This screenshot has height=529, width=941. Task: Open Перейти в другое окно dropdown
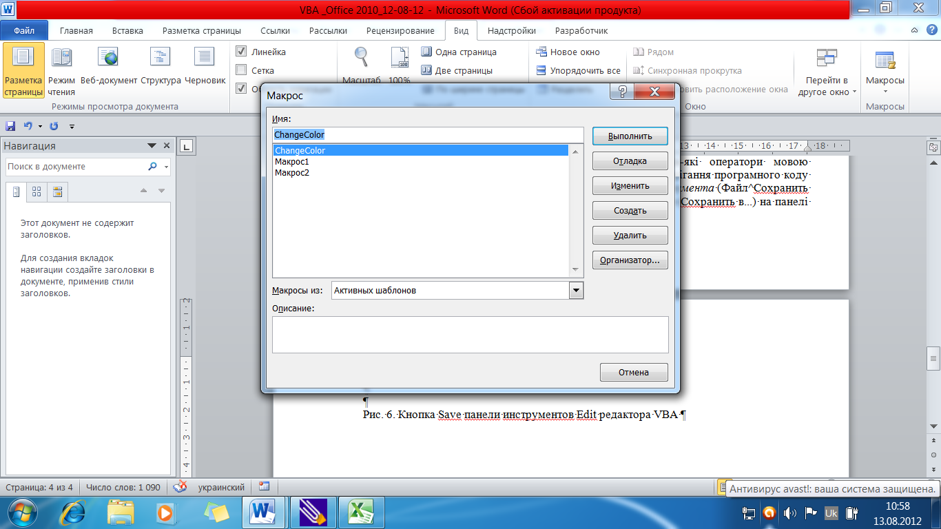point(827,70)
